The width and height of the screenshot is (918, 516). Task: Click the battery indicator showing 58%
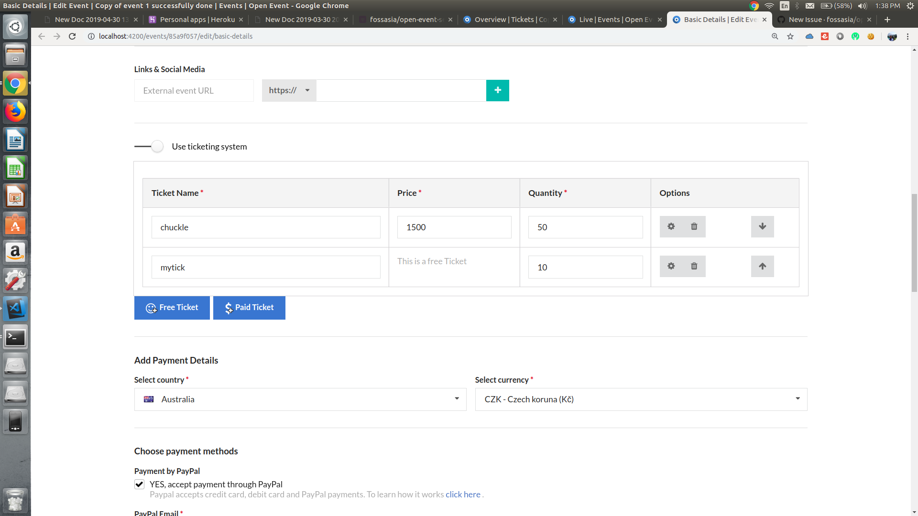click(x=836, y=6)
